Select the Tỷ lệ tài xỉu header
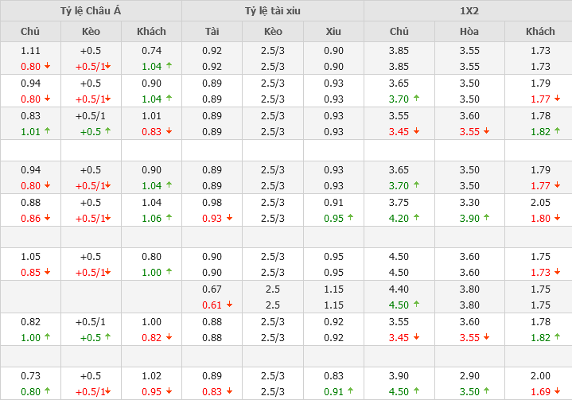The width and height of the screenshot is (572, 400). point(273,11)
